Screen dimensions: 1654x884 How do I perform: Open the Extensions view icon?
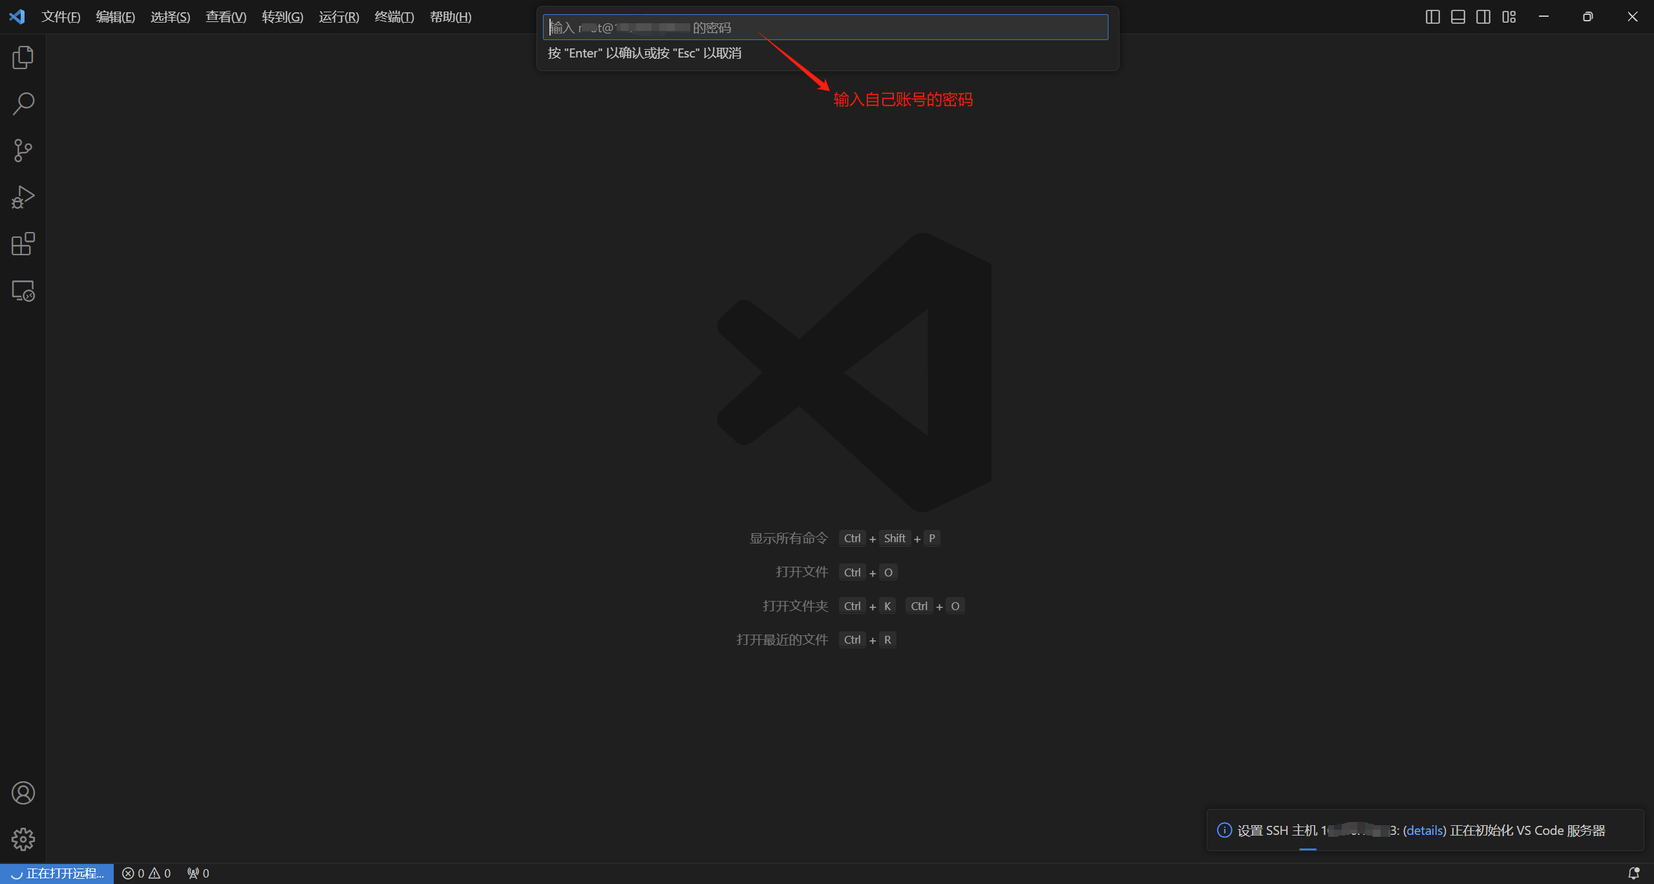[x=23, y=244]
